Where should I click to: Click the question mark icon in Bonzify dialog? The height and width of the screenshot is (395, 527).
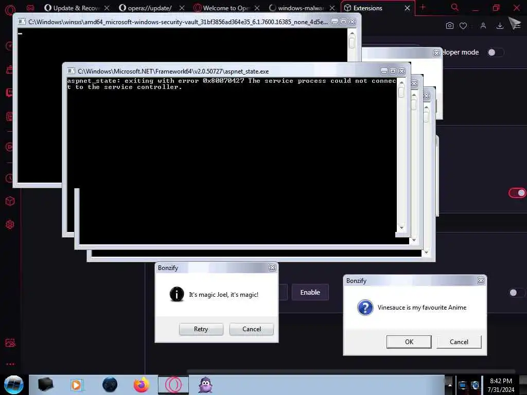click(x=365, y=308)
